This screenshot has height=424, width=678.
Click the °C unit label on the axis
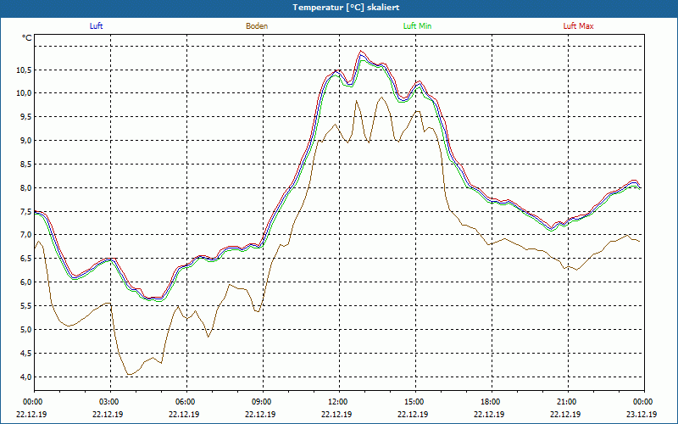click(27, 38)
